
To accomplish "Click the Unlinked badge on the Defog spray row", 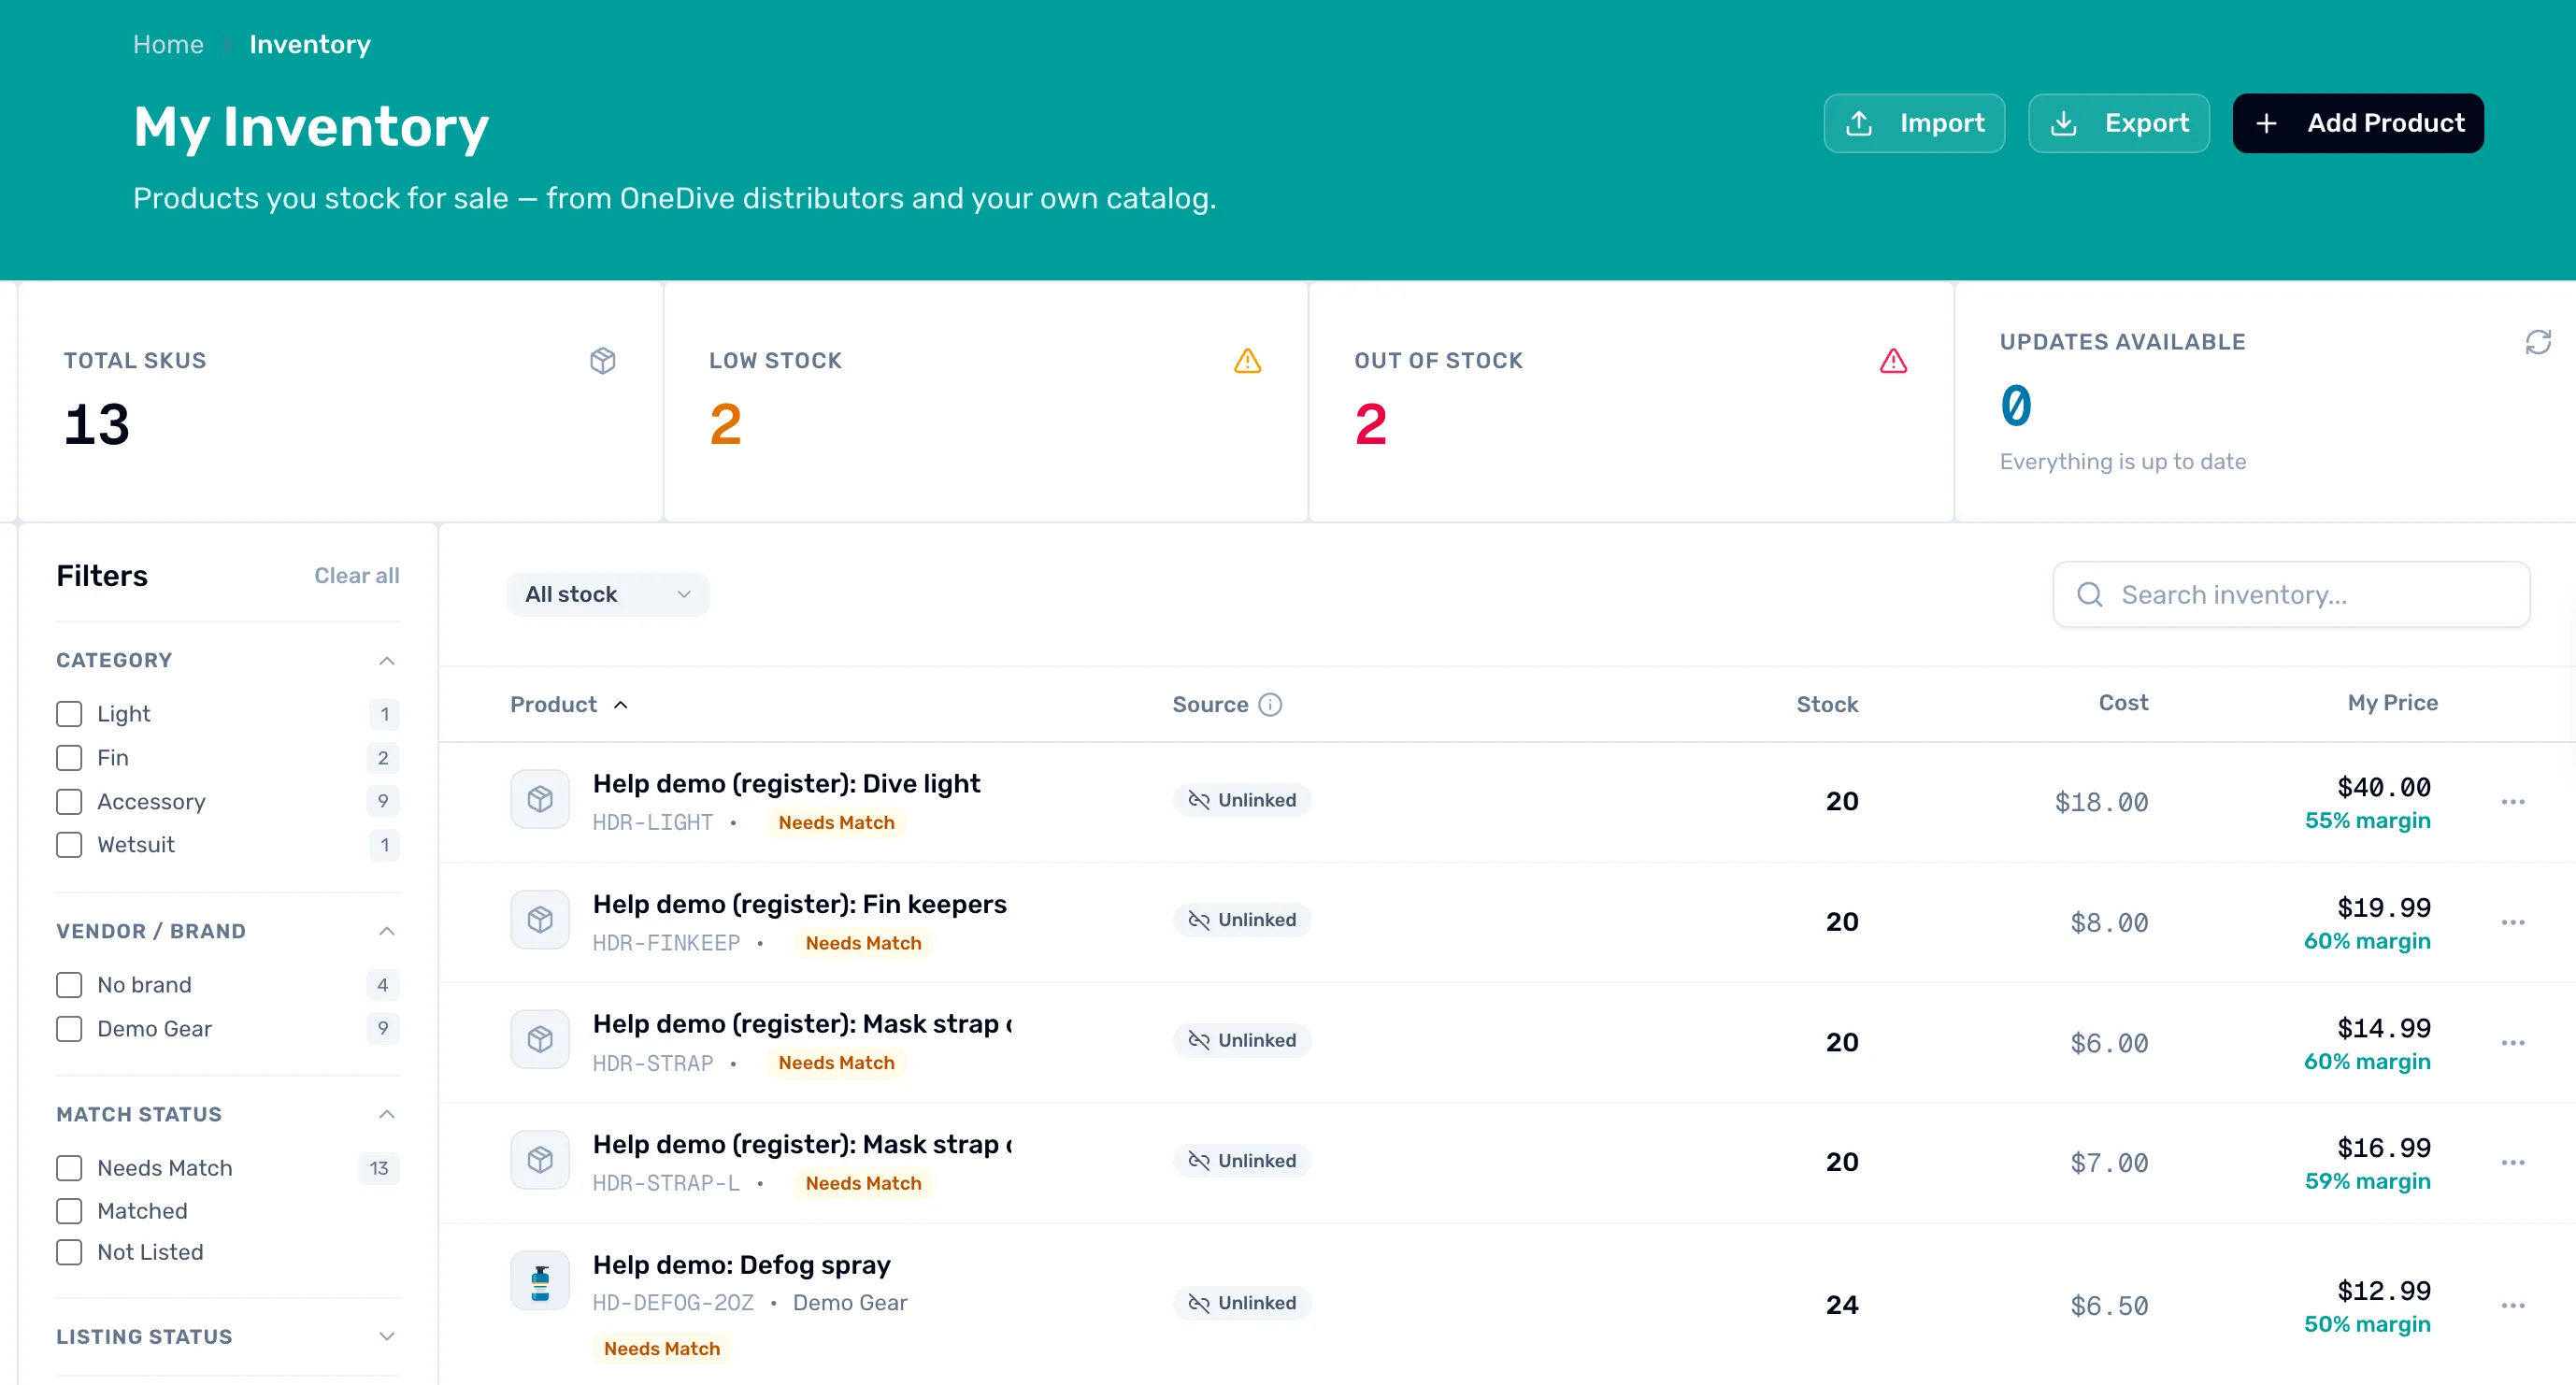I will [1242, 1303].
